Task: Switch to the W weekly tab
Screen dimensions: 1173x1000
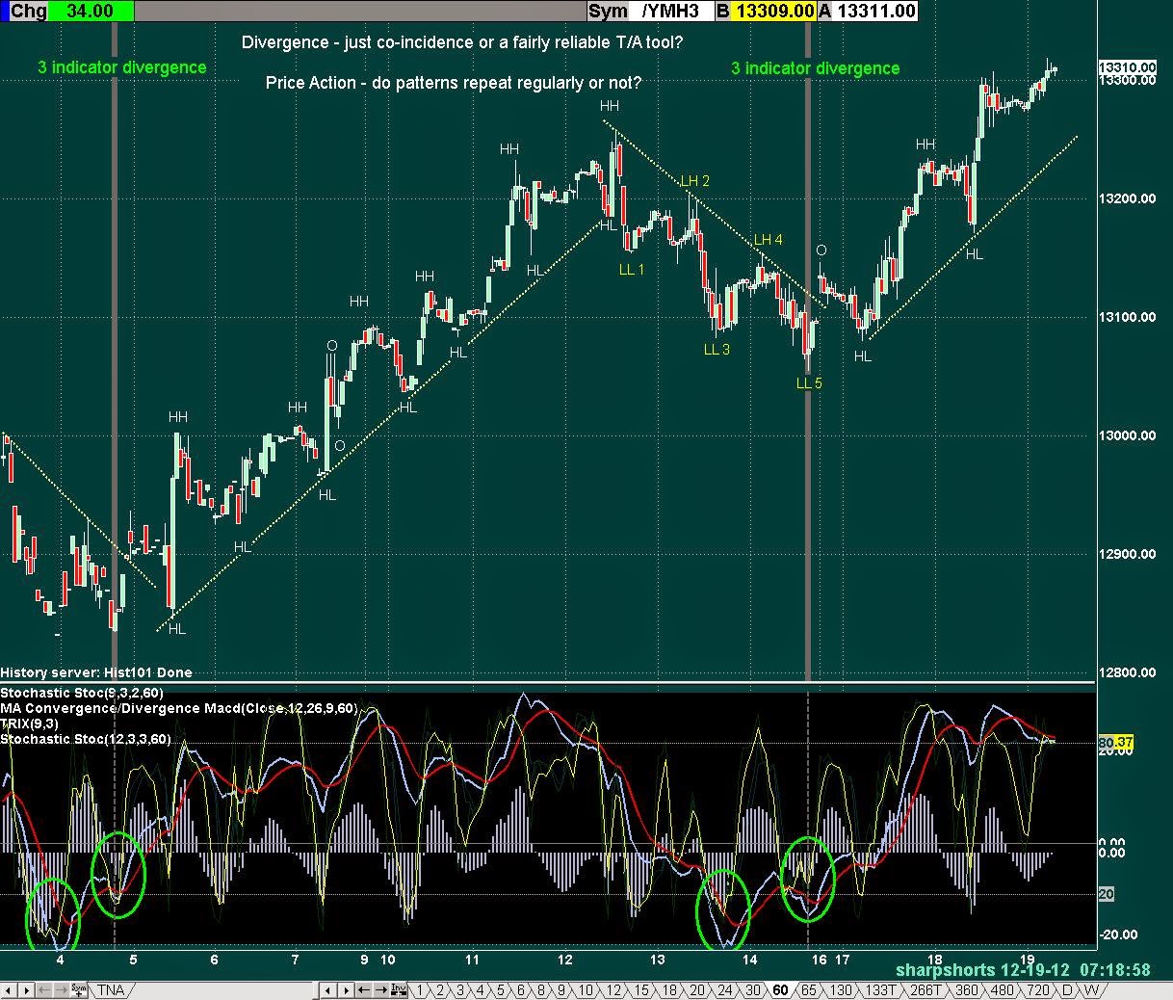Action: 1091,990
